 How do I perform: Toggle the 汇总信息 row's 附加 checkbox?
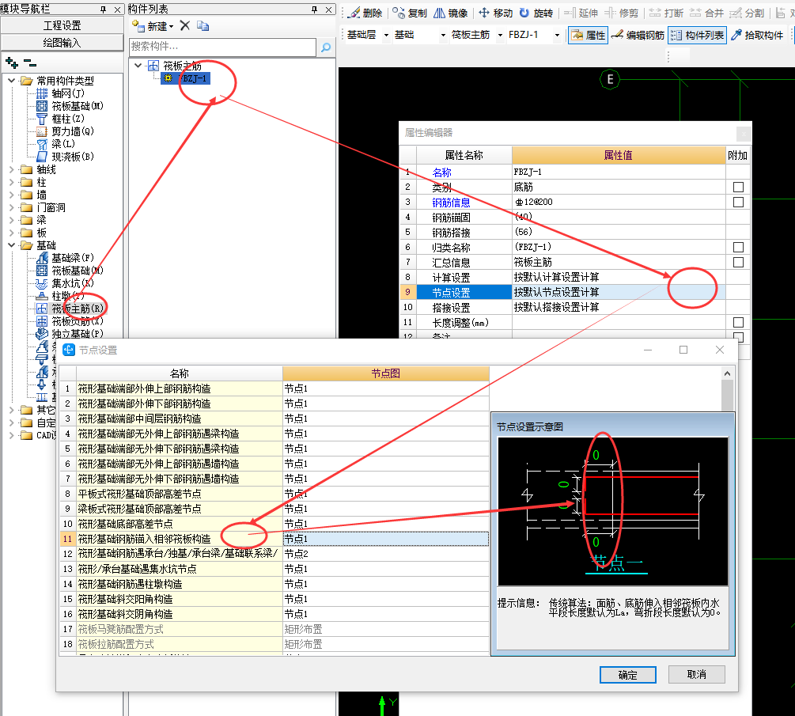pyautogui.click(x=738, y=262)
